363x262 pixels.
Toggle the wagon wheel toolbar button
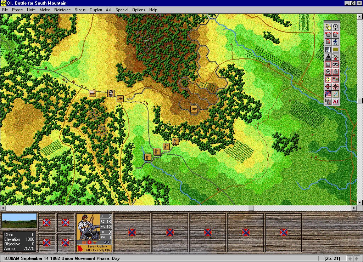point(328,72)
